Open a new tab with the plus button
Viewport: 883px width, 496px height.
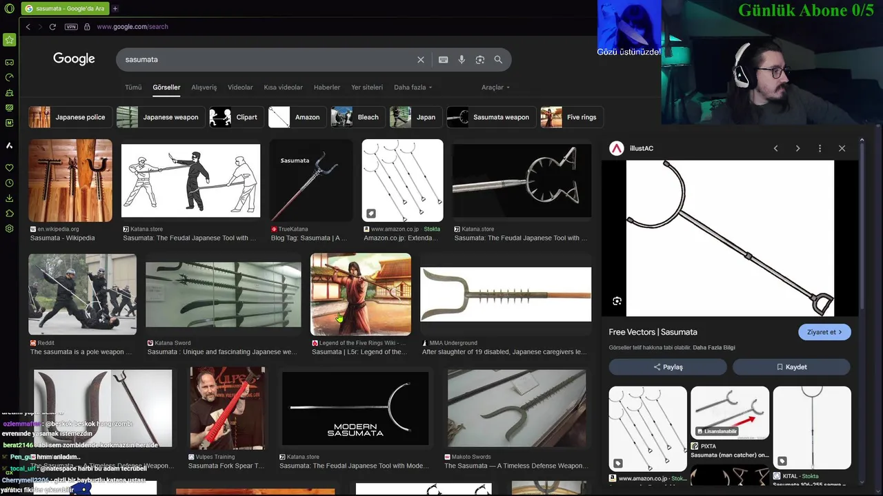(115, 8)
